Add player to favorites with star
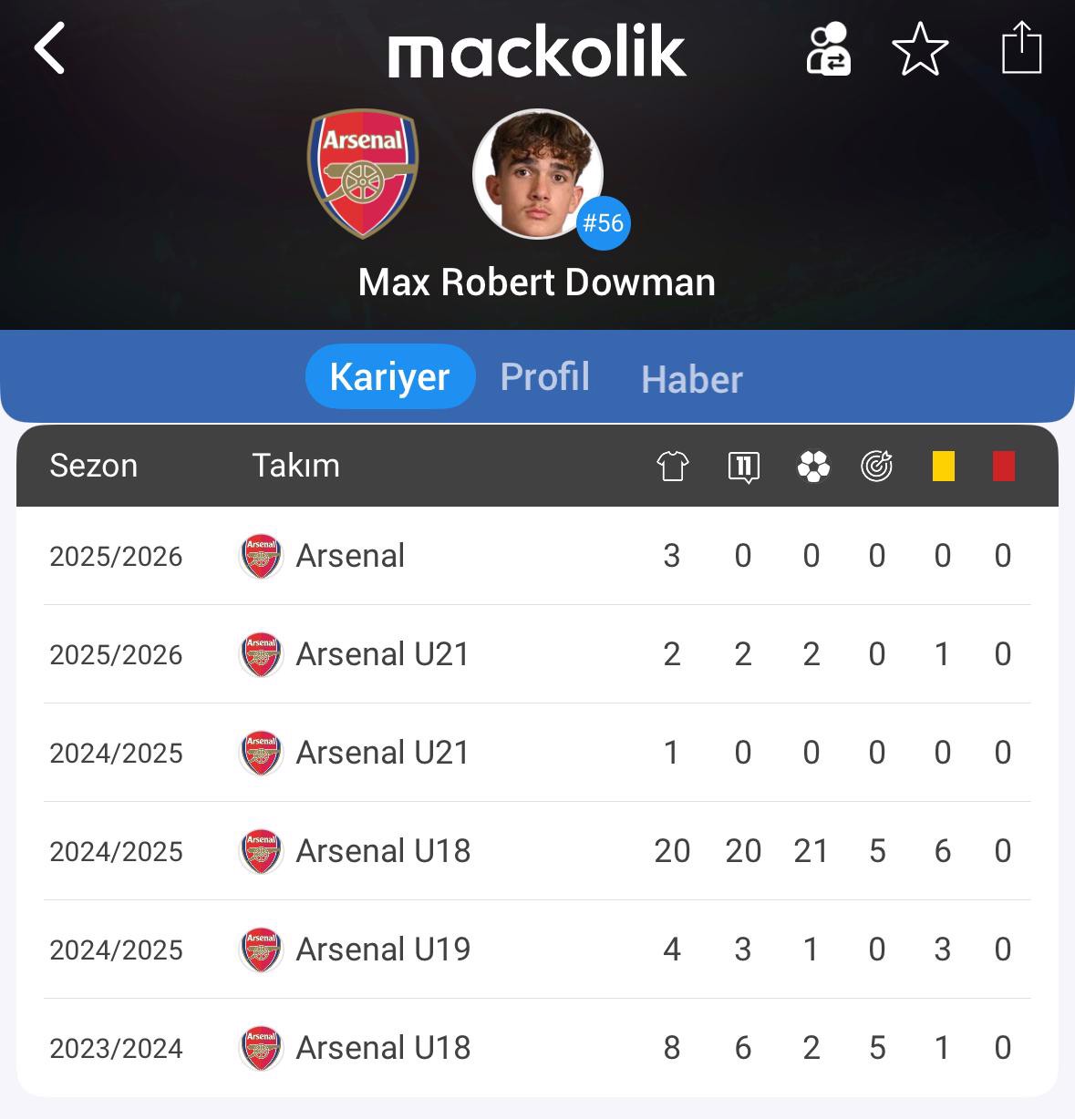This screenshot has width=1075, height=1119. point(919,49)
